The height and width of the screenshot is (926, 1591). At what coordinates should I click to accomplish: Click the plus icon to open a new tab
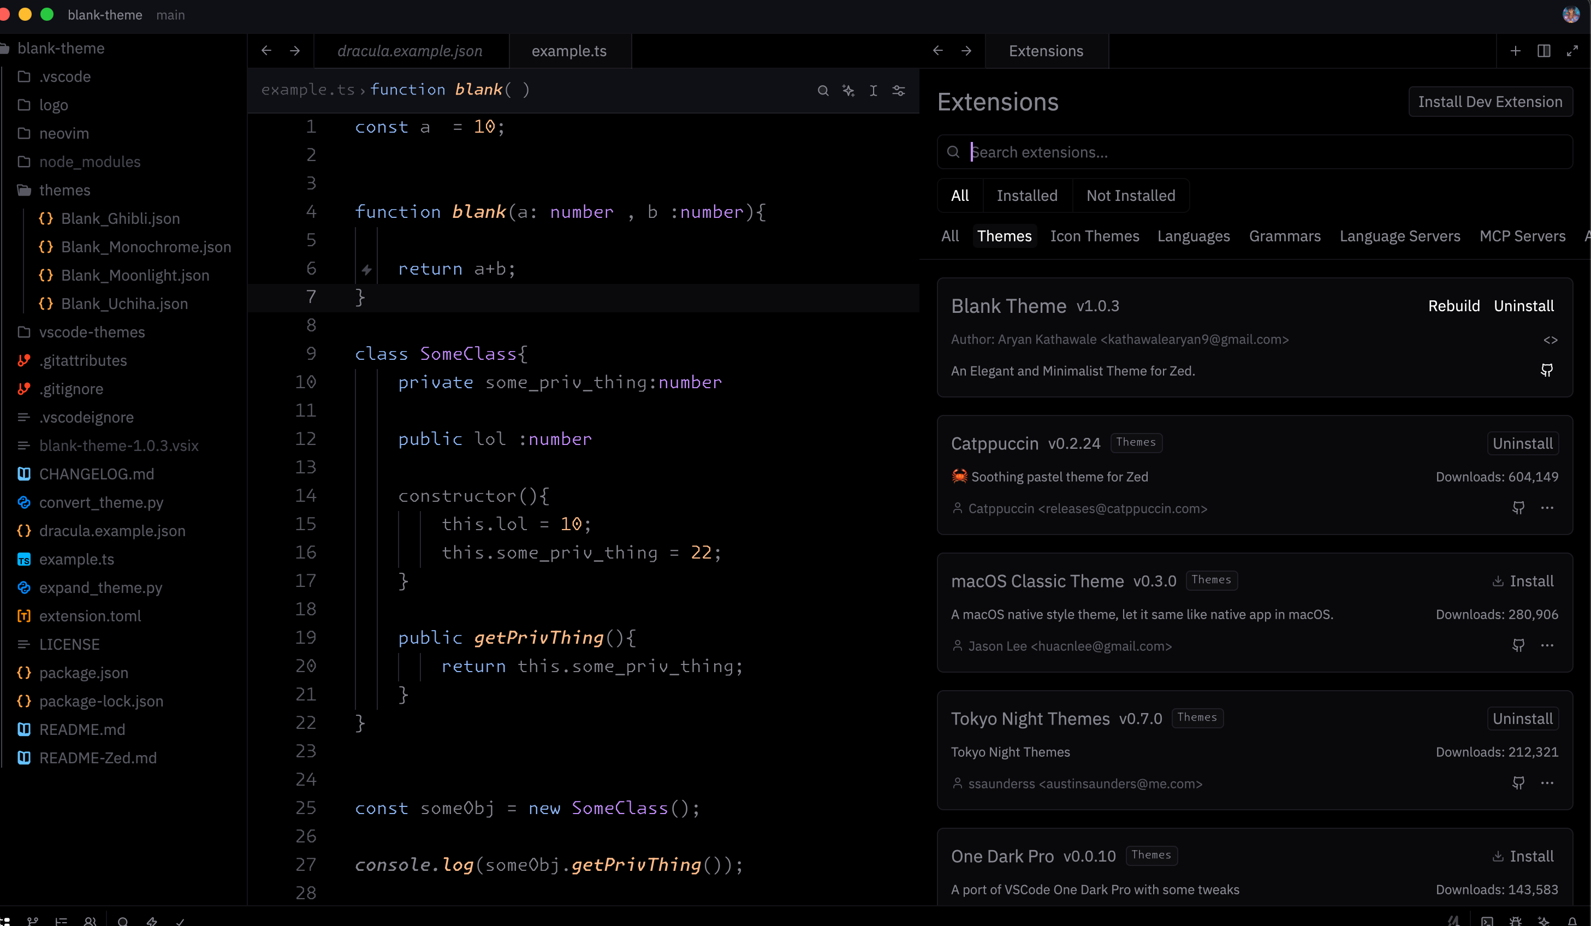click(x=1515, y=50)
